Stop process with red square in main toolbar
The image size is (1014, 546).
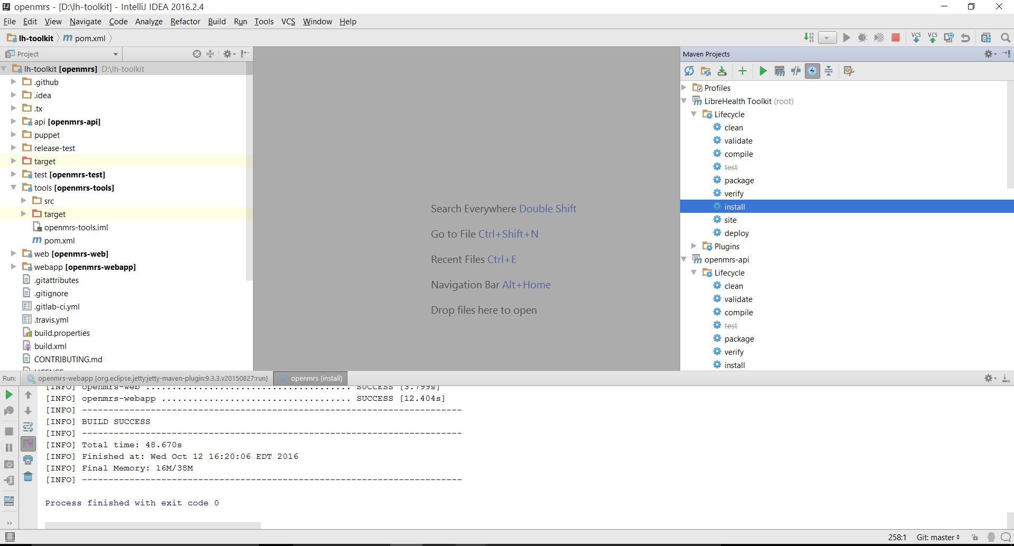[x=896, y=37]
